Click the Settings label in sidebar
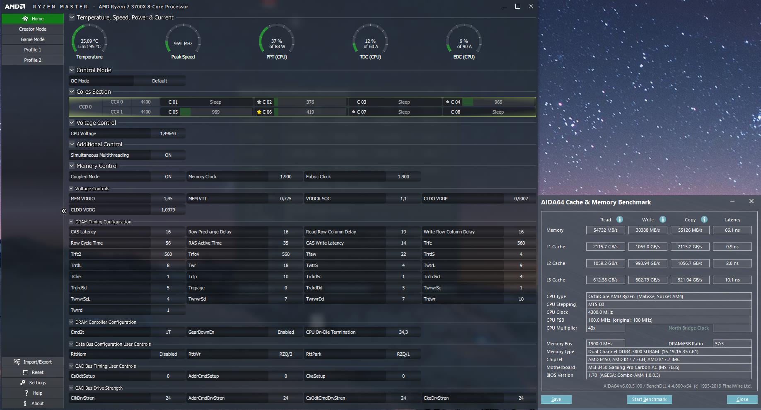The height and width of the screenshot is (410, 761). point(38,383)
